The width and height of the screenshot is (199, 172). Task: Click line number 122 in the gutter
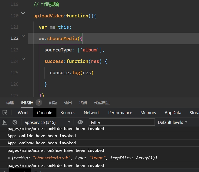15,38
